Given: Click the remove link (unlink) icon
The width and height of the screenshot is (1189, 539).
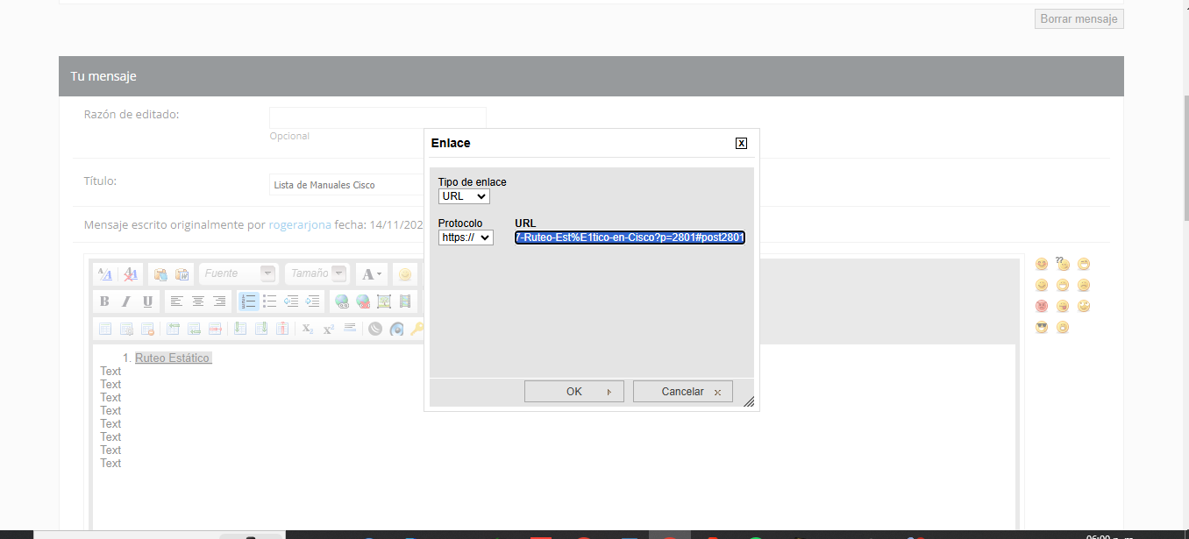Looking at the screenshot, I should (x=363, y=301).
